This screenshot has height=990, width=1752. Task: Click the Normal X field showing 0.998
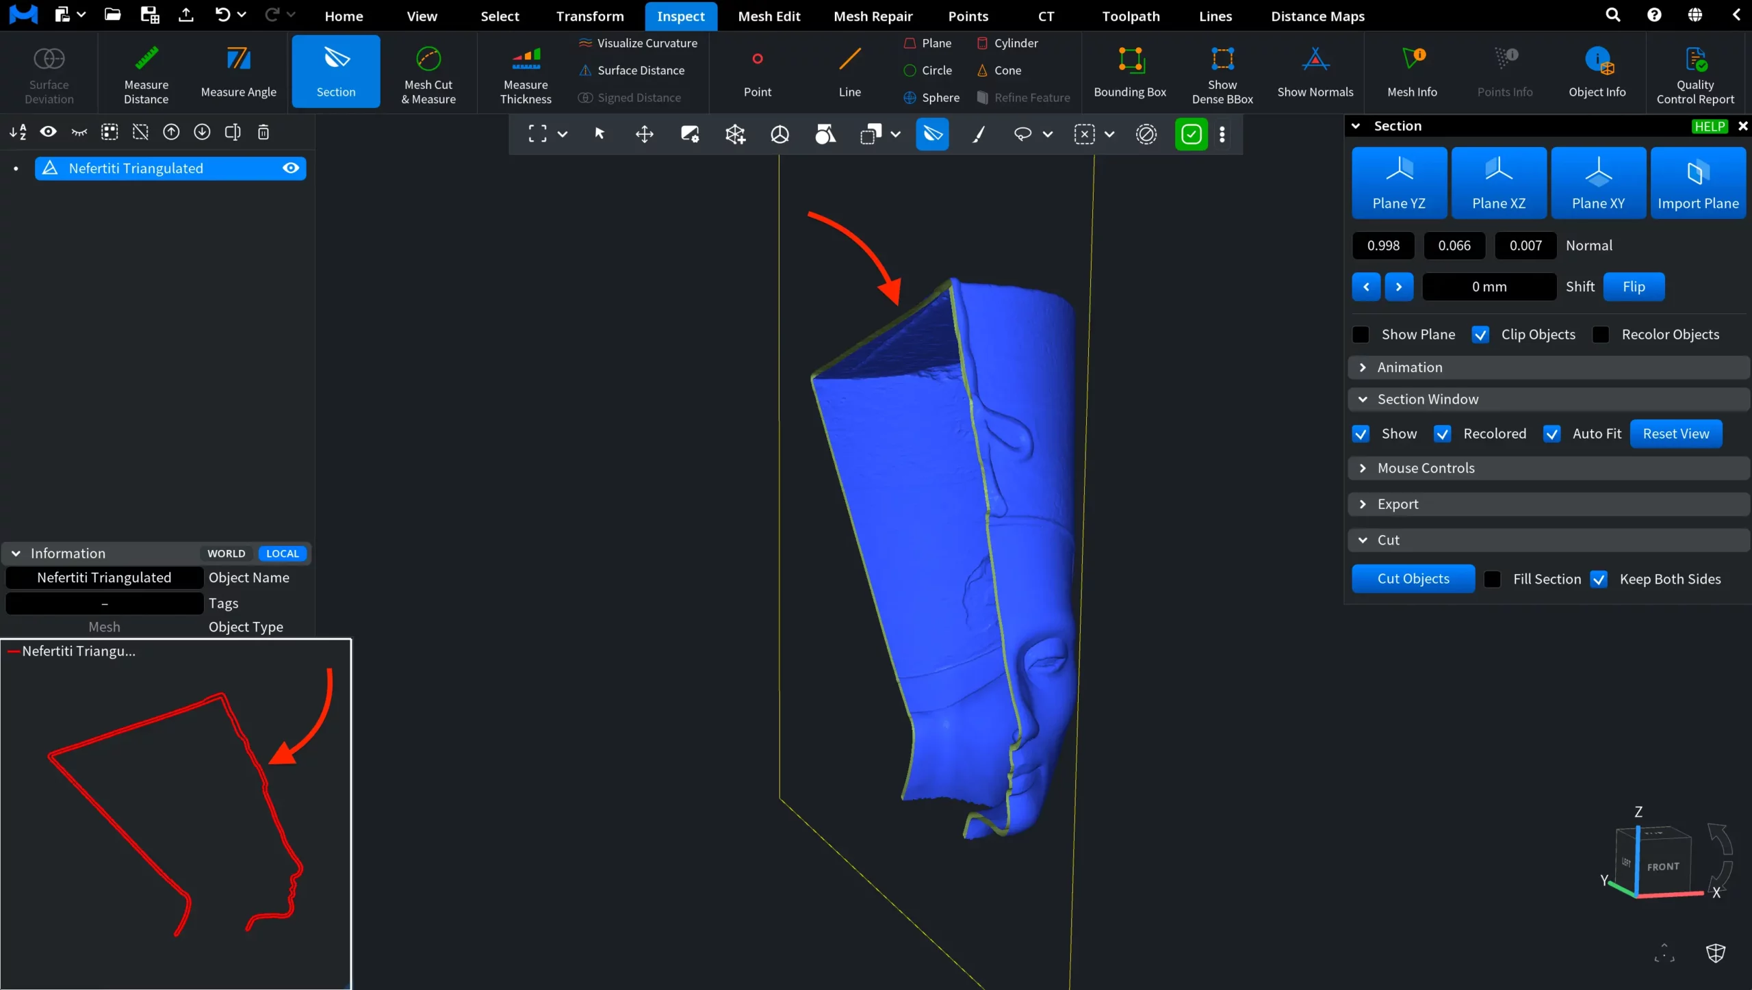click(1383, 246)
